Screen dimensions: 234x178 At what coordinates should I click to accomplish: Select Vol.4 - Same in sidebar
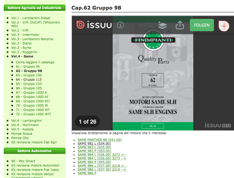click(22, 56)
